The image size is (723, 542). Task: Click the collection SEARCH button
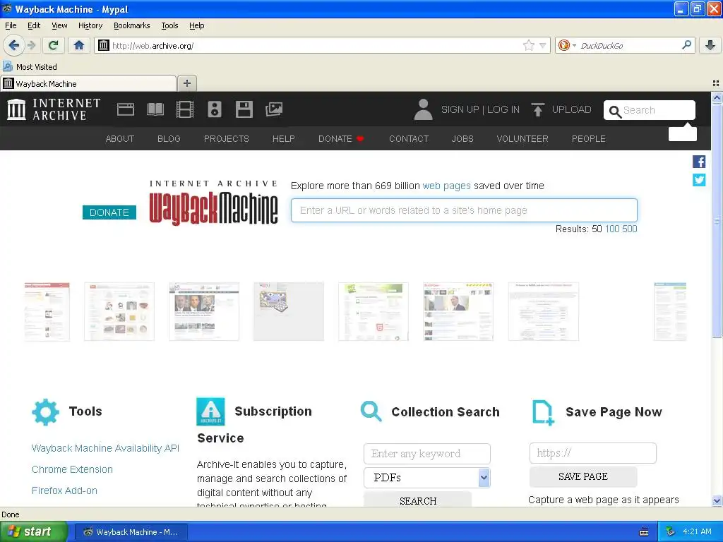[x=418, y=500]
